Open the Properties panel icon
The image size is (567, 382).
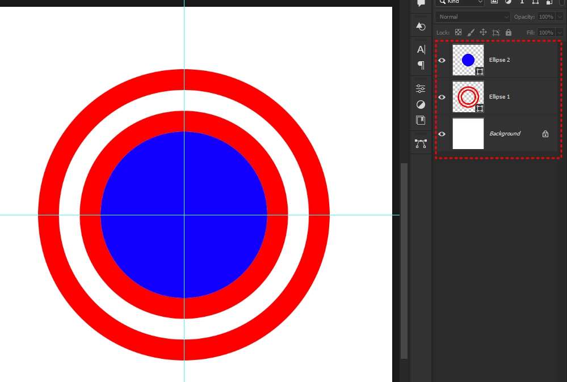(421, 88)
